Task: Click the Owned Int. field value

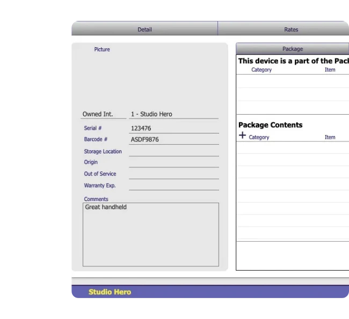Action: (x=173, y=114)
